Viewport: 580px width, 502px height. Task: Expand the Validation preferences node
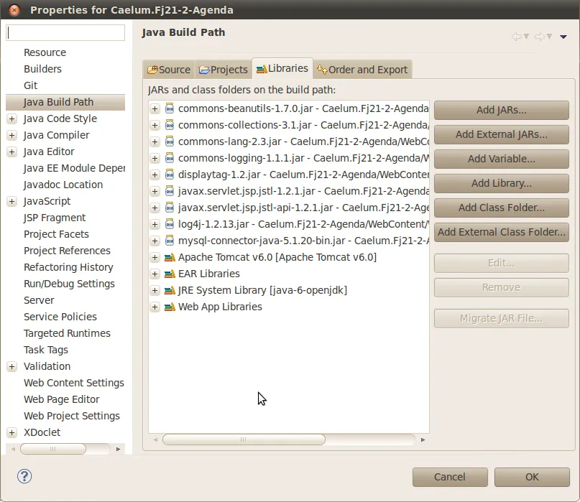[x=11, y=367]
